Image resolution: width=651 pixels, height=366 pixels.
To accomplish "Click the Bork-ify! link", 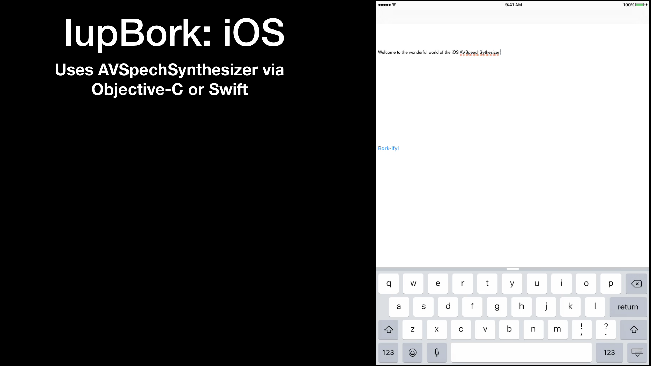I will (388, 148).
